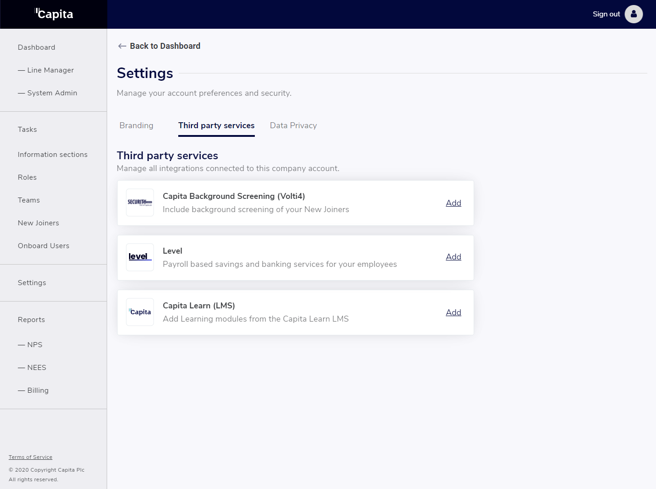Click the user profile avatar icon
The width and height of the screenshot is (656, 489).
[x=633, y=14]
